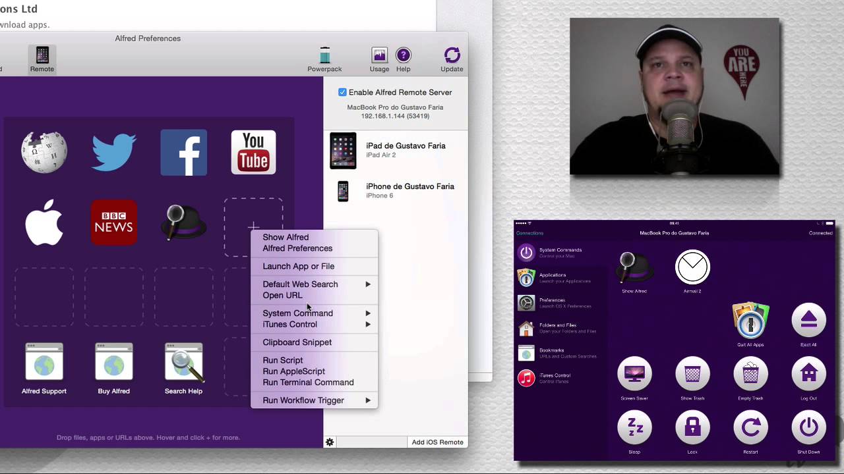Choose Launch App or File menu item

coord(298,266)
